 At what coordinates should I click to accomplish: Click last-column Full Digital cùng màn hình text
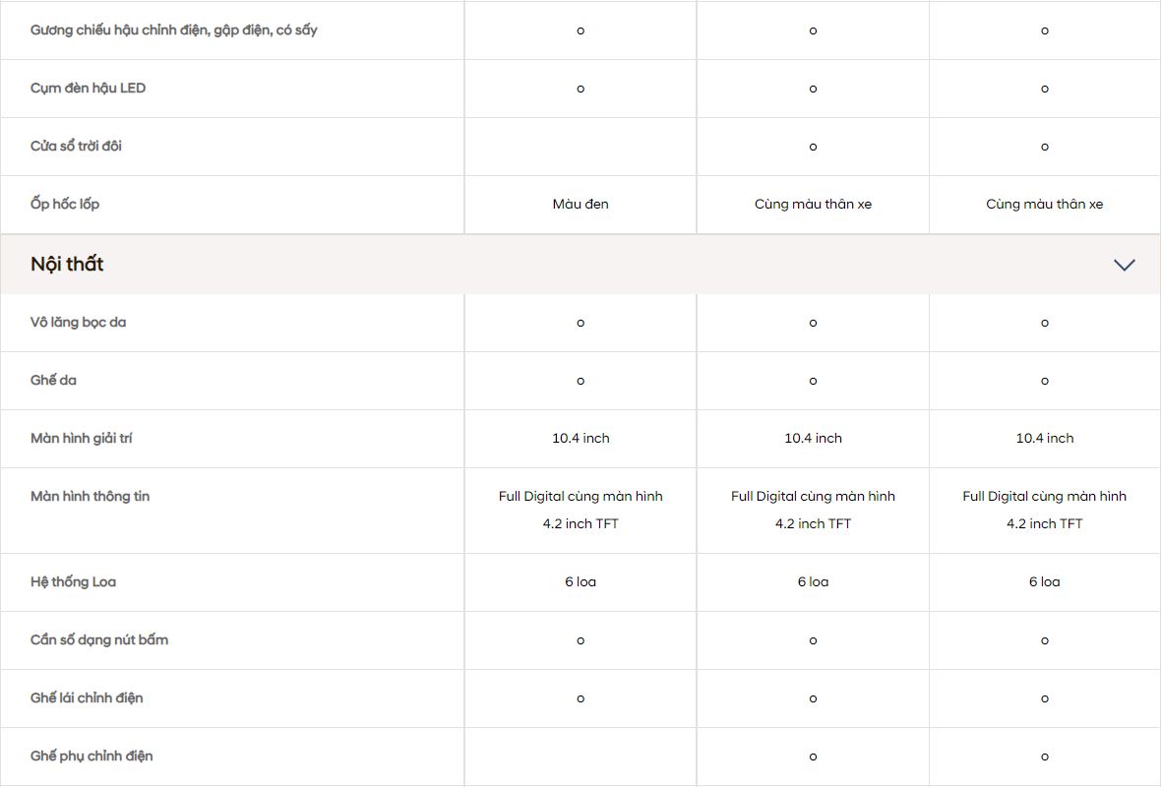(x=1045, y=497)
